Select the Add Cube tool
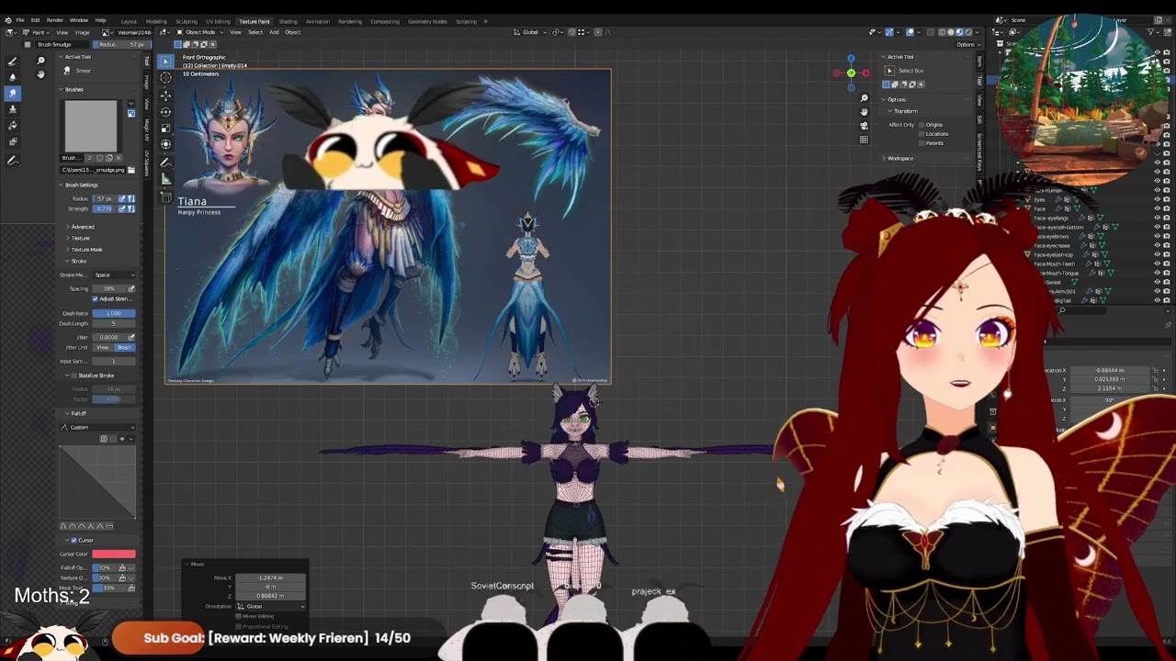This screenshot has width=1176, height=661. coord(165,196)
